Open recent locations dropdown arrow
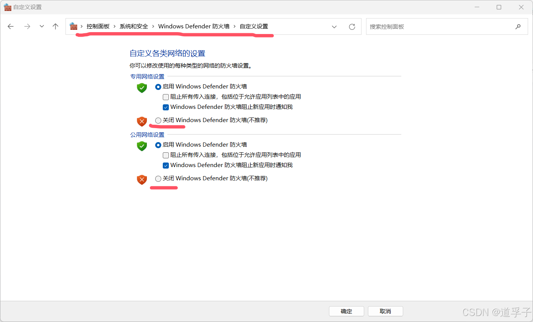Viewport: 533px width, 322px height. tap(42, 26)
